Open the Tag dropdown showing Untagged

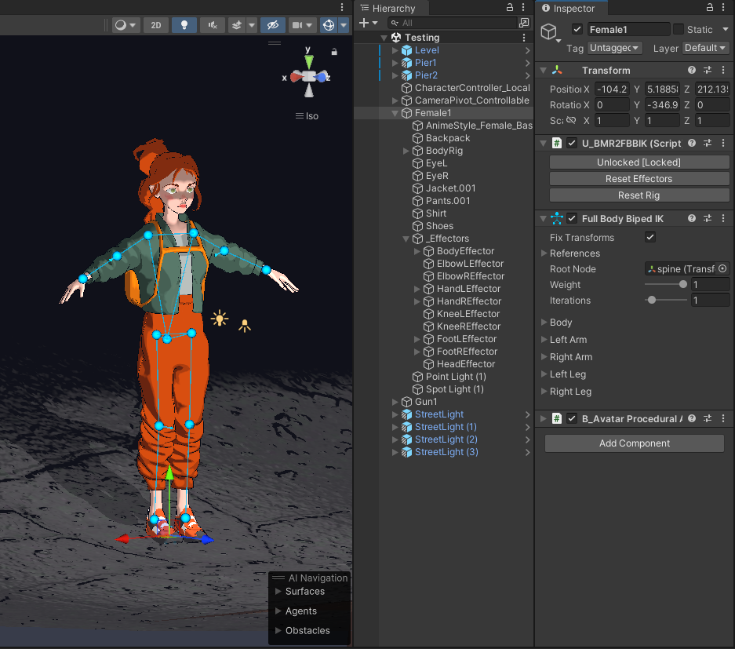(x=615, y=49)
